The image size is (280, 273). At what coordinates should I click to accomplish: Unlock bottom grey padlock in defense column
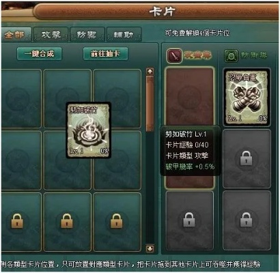point(247,220)
